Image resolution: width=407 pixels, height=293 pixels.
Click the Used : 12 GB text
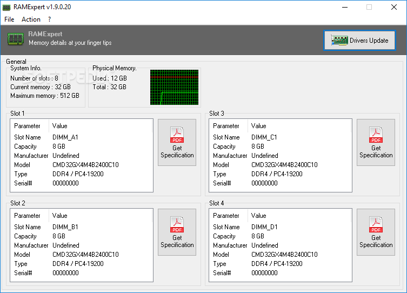(110, 78)
